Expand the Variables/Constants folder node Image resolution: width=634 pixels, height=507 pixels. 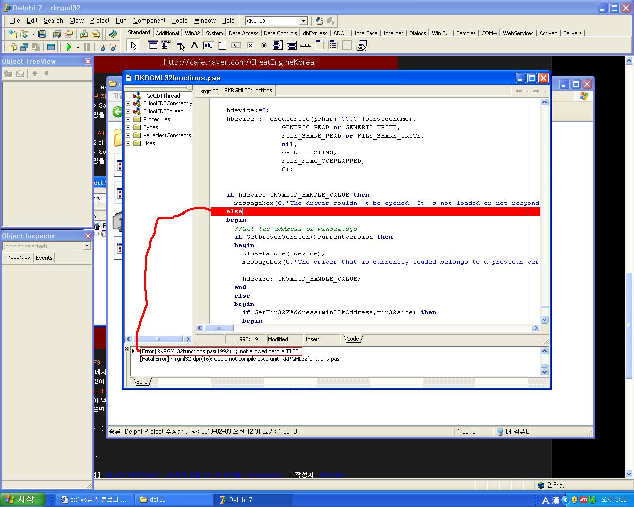coord(128,135)
